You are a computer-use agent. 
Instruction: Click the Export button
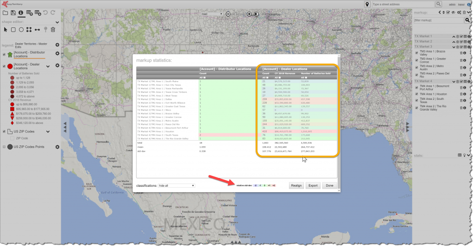[313, 186]
